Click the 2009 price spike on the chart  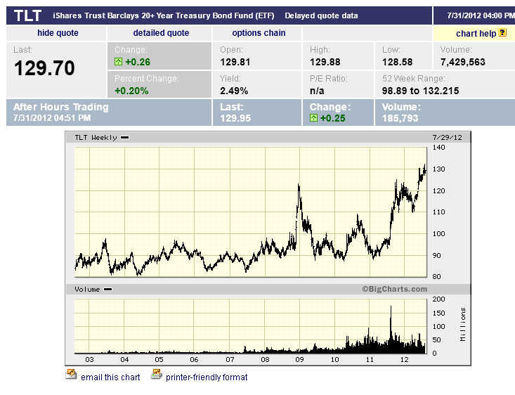tap(299, 186)
